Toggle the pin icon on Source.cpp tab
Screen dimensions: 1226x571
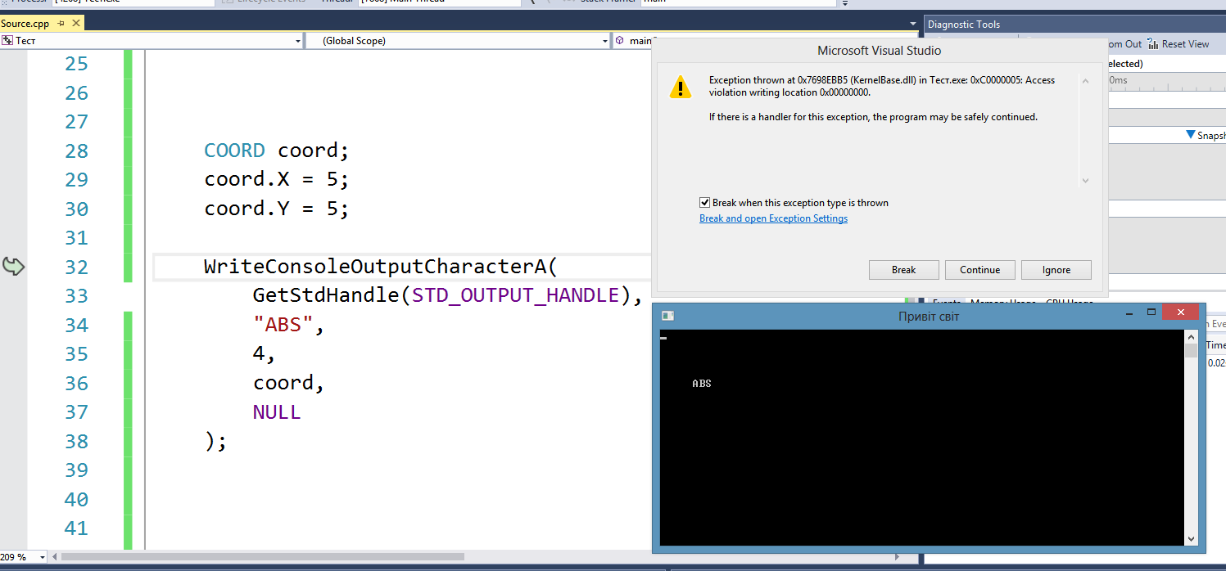(x=61, y=24)
